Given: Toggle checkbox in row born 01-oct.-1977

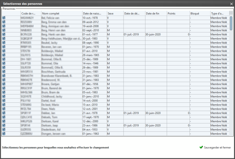Looking at the screenshot, I should pyautogui.click(x=4, y=35).
